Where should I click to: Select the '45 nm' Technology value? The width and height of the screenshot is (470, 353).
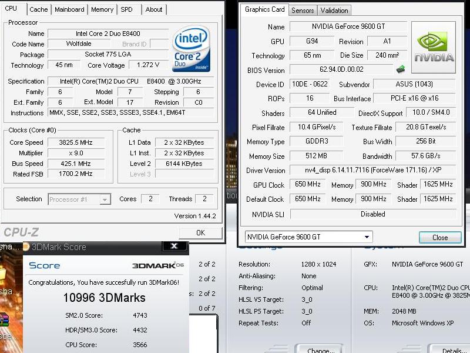click(64, 65)
